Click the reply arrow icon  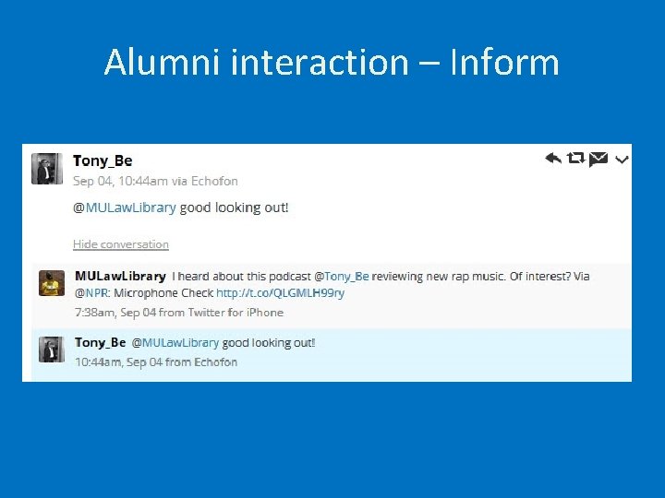553,159
